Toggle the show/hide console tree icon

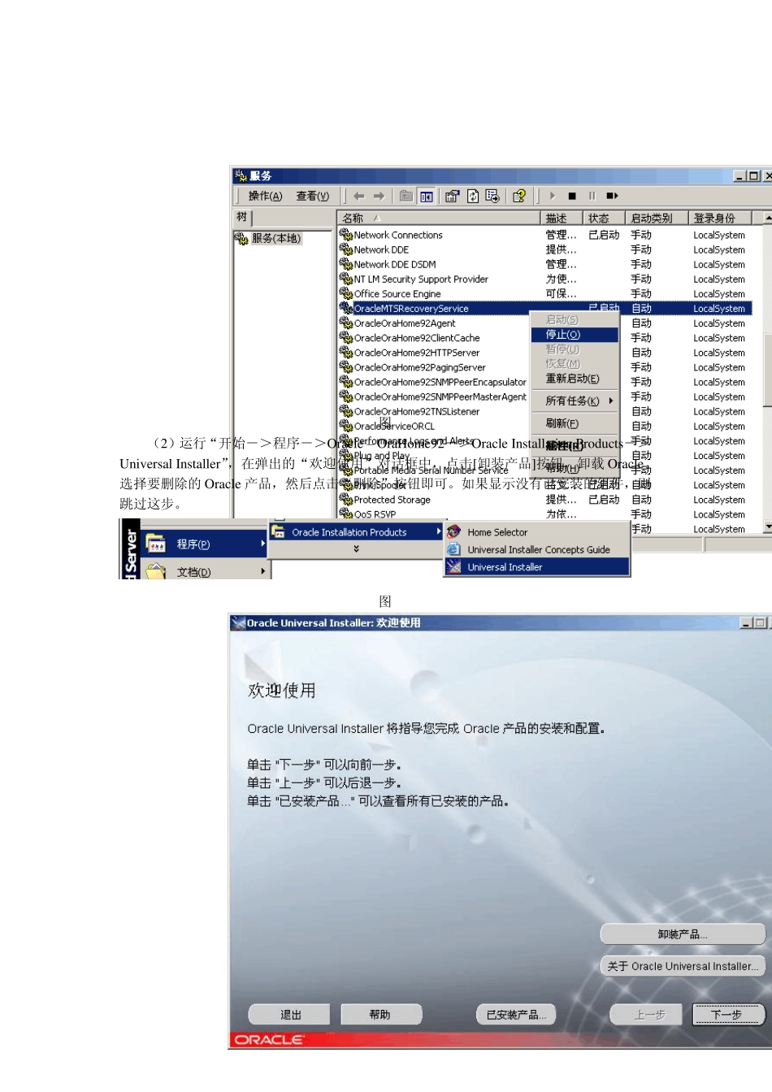[x=427, y=196]
